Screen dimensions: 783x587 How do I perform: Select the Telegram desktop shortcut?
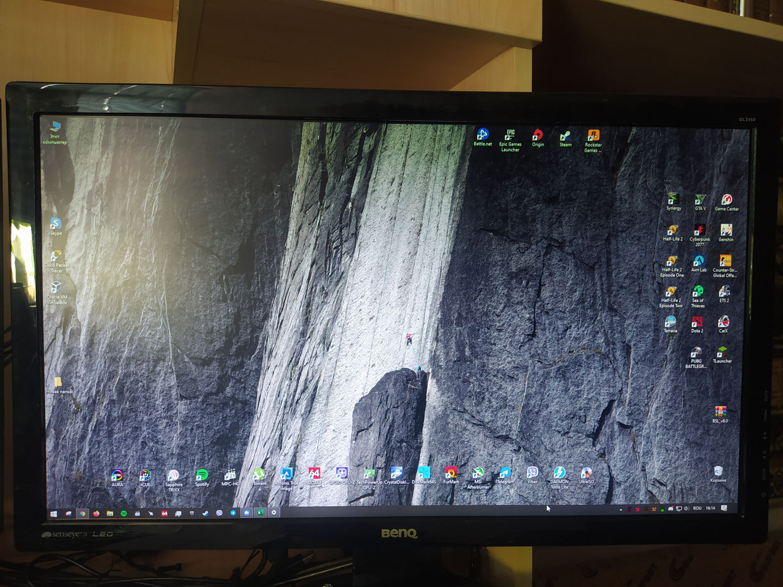click(x=505, y=475)
